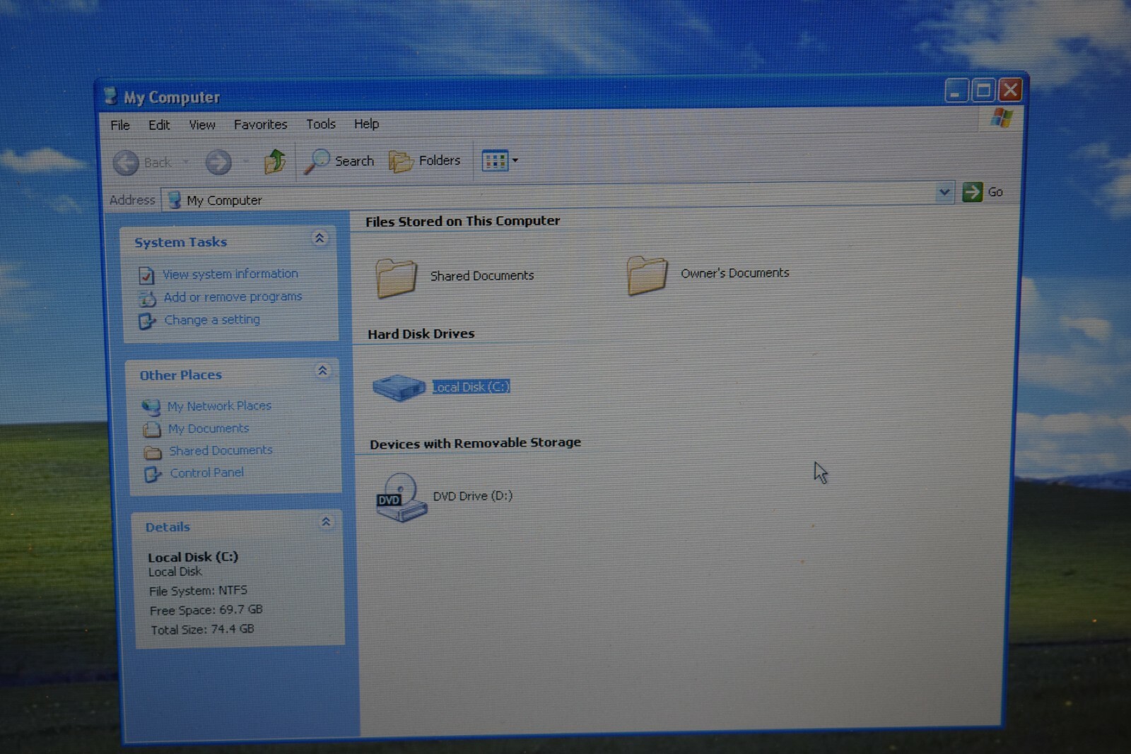Image resolution: width=1131 pixels, height=754 pixels.
Task: Open the Tools menu
Action: pyautogui.click(x=321, y=124)
